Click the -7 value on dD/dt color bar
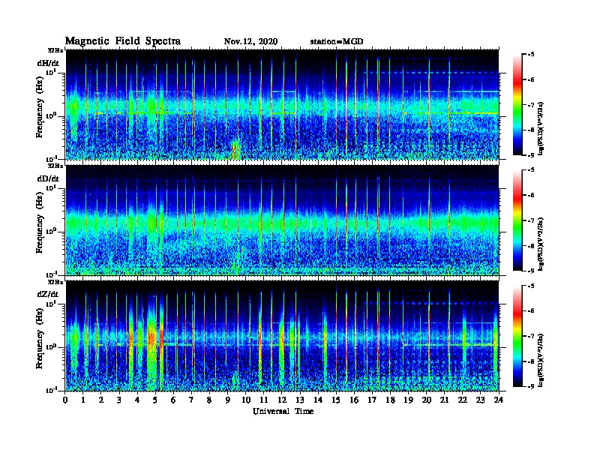 [530, 220]
